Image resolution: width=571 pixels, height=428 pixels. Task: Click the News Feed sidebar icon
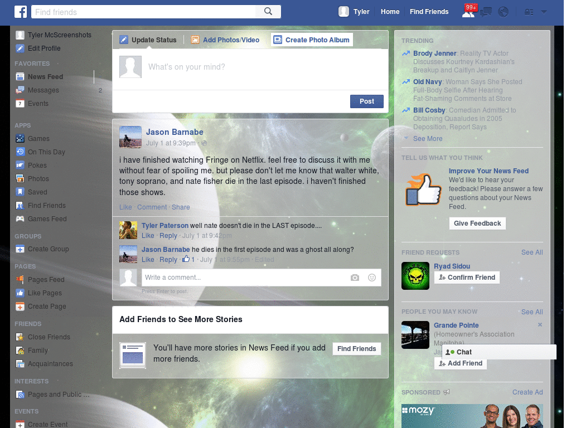20,77
